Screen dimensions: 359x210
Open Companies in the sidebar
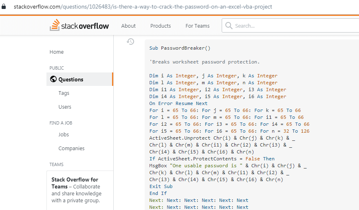click(x=71, y=148)
